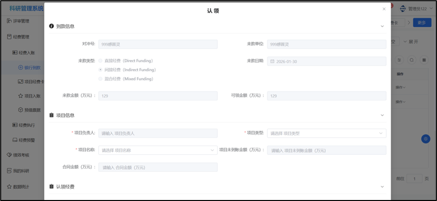Select 直接经费 (Direct Funding) radio option
The image size is (437, 201).
click(101, 61)
